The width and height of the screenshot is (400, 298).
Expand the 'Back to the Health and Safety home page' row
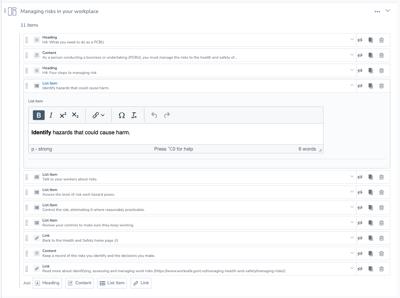click(352, 238)
